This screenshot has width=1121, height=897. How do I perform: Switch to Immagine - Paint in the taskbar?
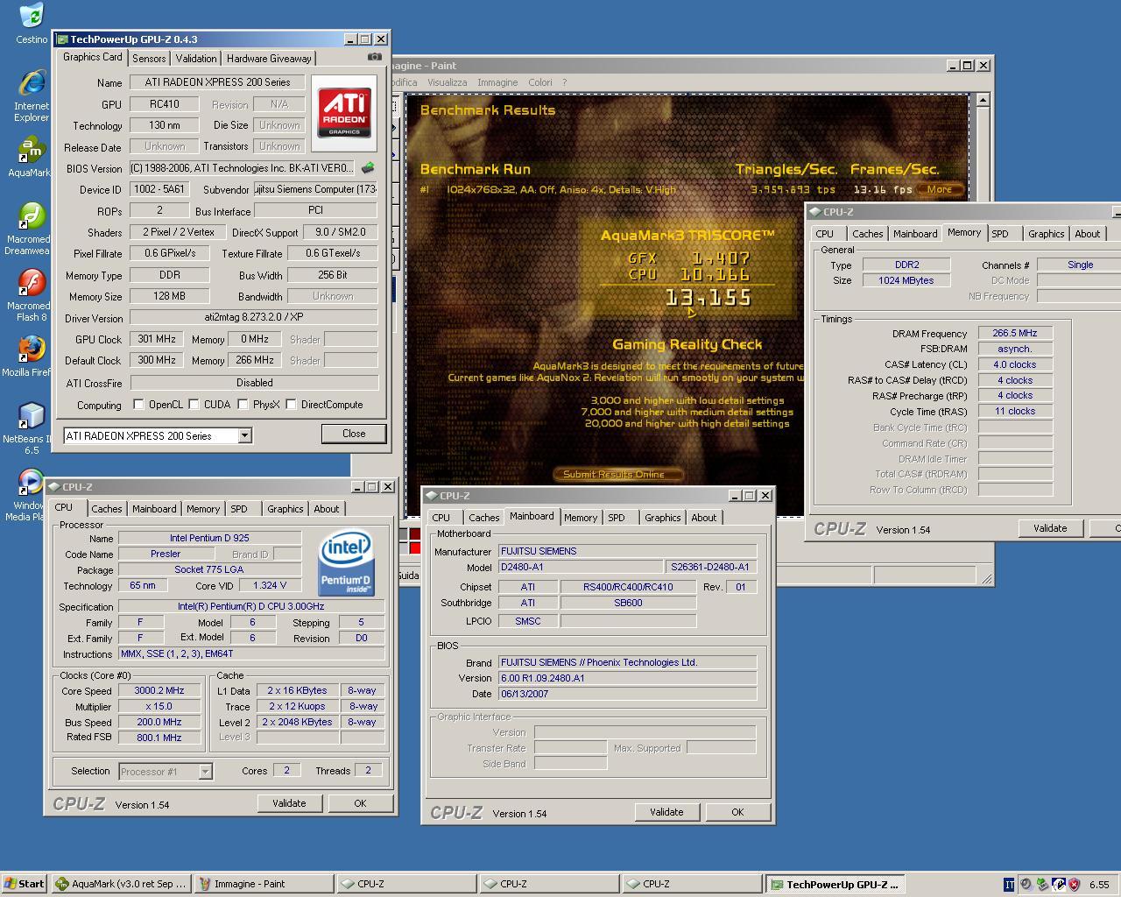(x=264, y=884)
